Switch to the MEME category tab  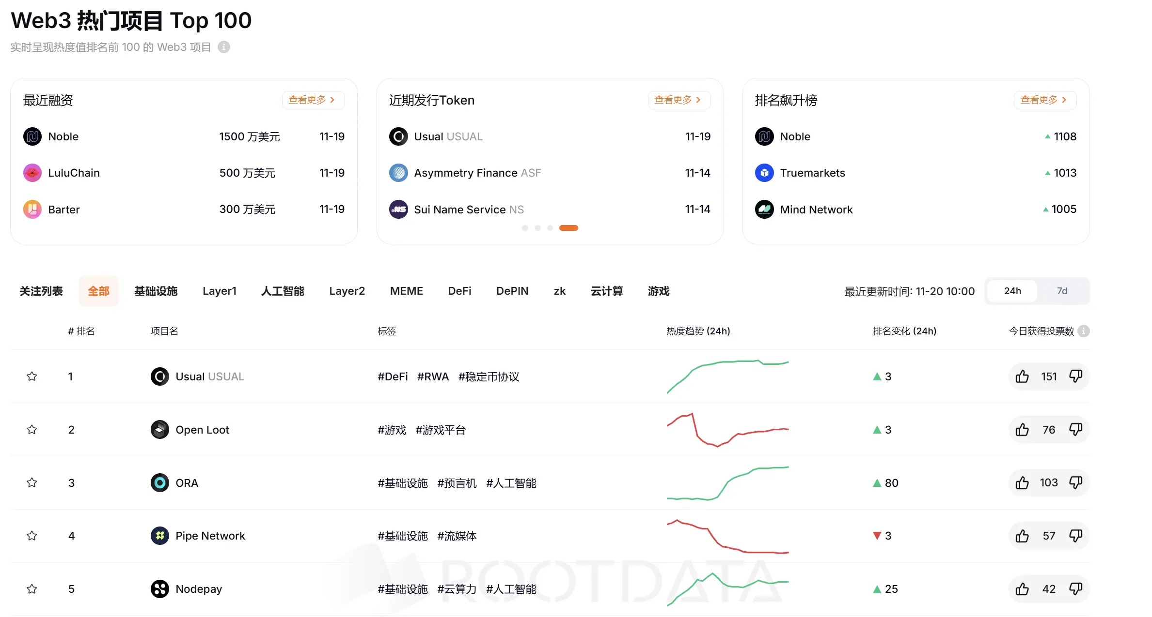coord(407,291)
